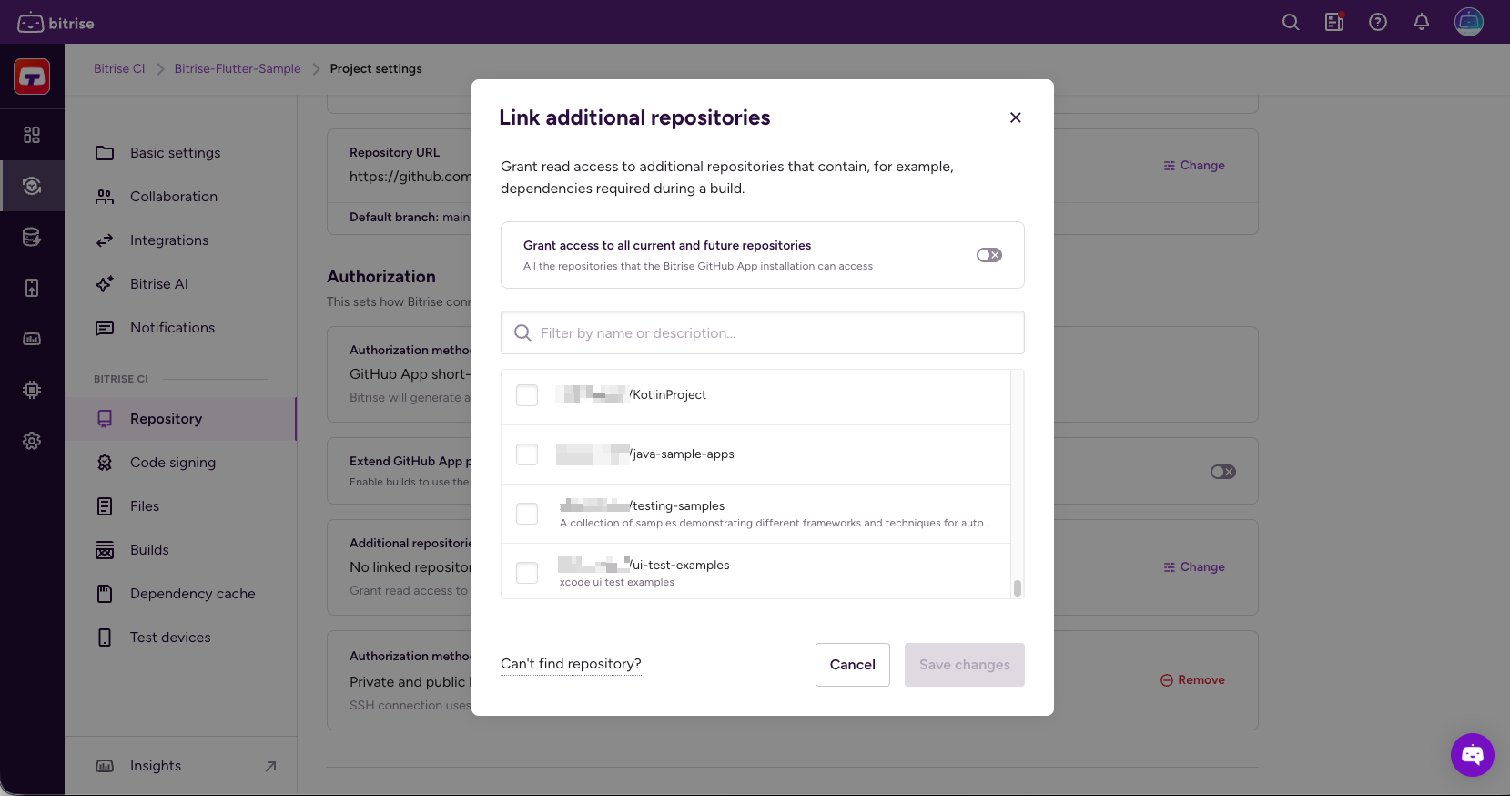Open the Can't find repository? link
The width and height of the screenshot is (1510, 796).
tap(571, 664)
